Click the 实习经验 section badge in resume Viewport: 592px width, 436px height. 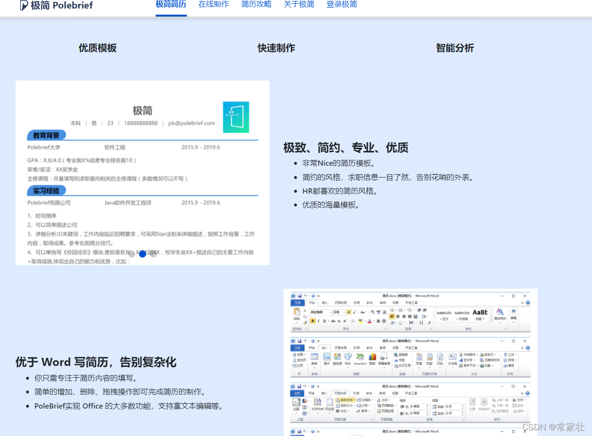click(x=46, y=191)
